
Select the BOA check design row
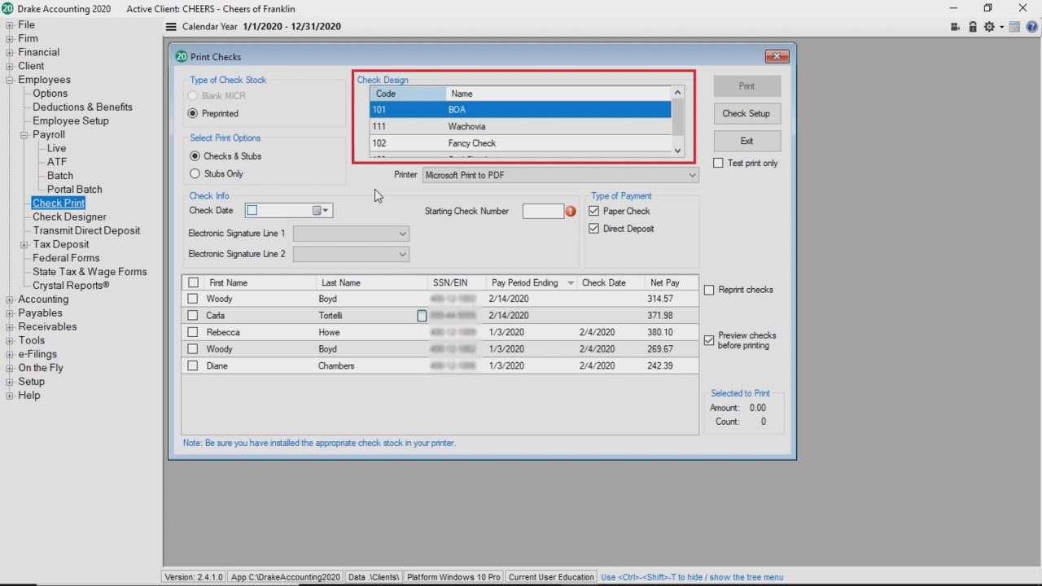[x=520, y=110]
